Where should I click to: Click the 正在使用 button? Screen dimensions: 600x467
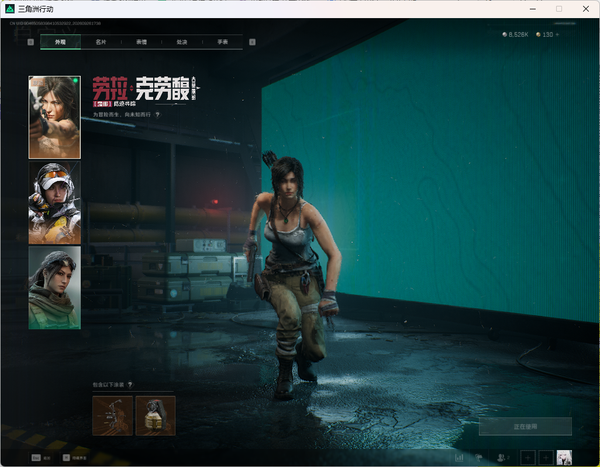(525, 427)
